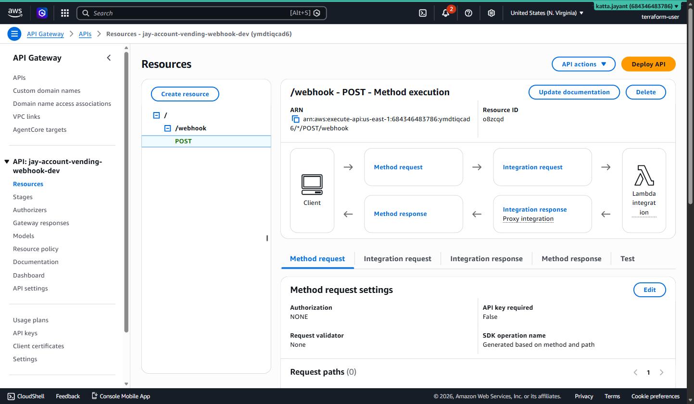Open the settings gear in top bar

[x=491, y=13]
